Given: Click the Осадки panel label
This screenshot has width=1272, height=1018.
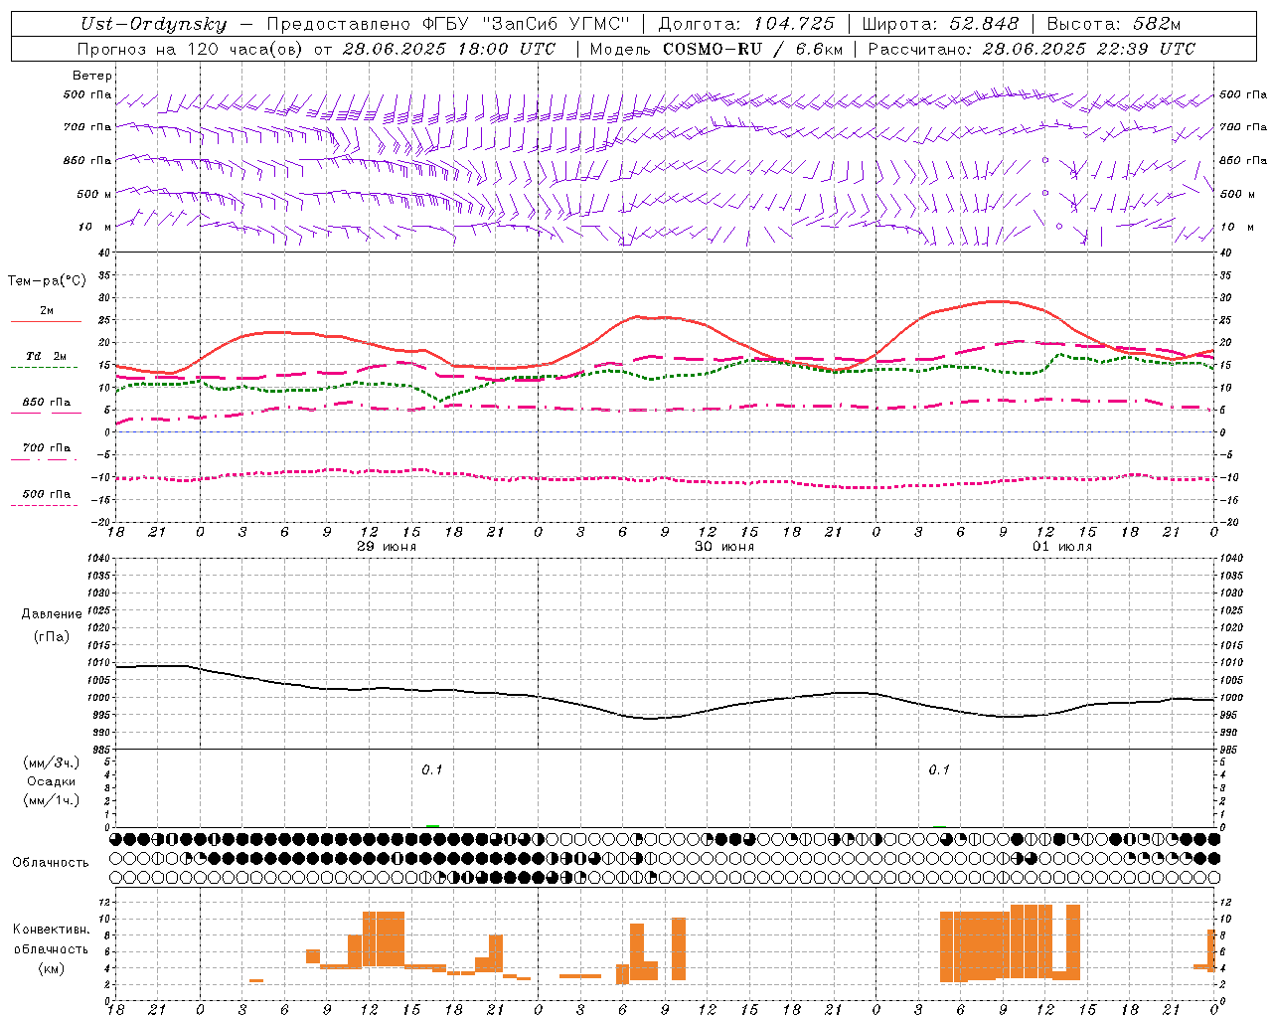Looking at the screenshot, I should [x=51, y=781].
